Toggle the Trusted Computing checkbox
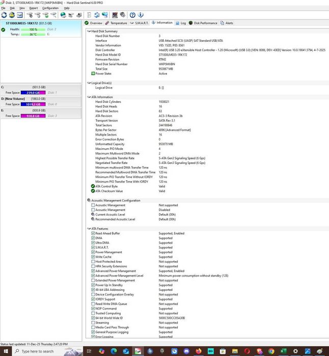 93,313
